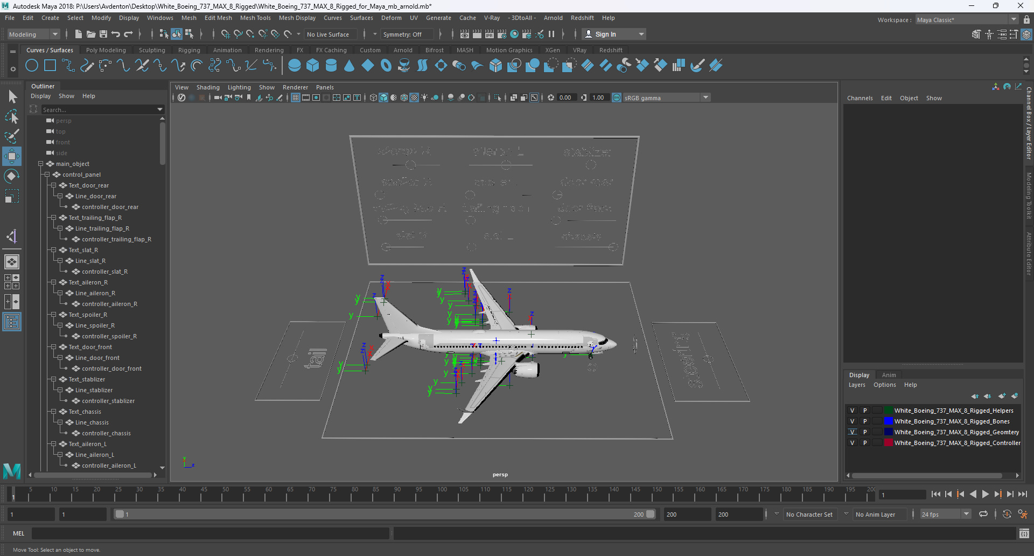Toggle playback P for Bones layer
1034x556 pixels.
(x=865, y=421)
